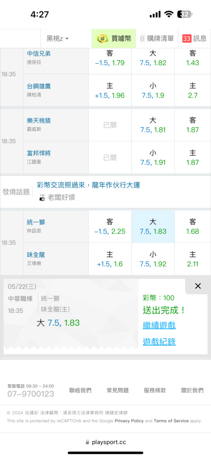Image resolution: width=211 pixels, height=458 pixels.
Task: Tap the red 33 message badge
Action: point(186,38)
